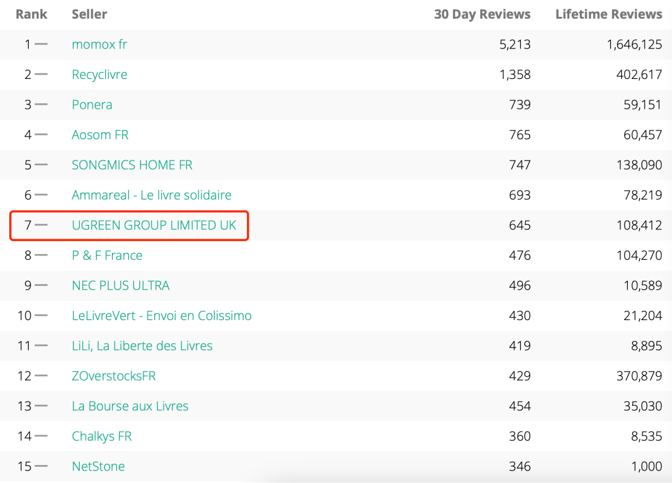The width and height of the screenshot is (672, 483).
Task: Click the rank change dash for momox fr
Action: click(41, 44)
